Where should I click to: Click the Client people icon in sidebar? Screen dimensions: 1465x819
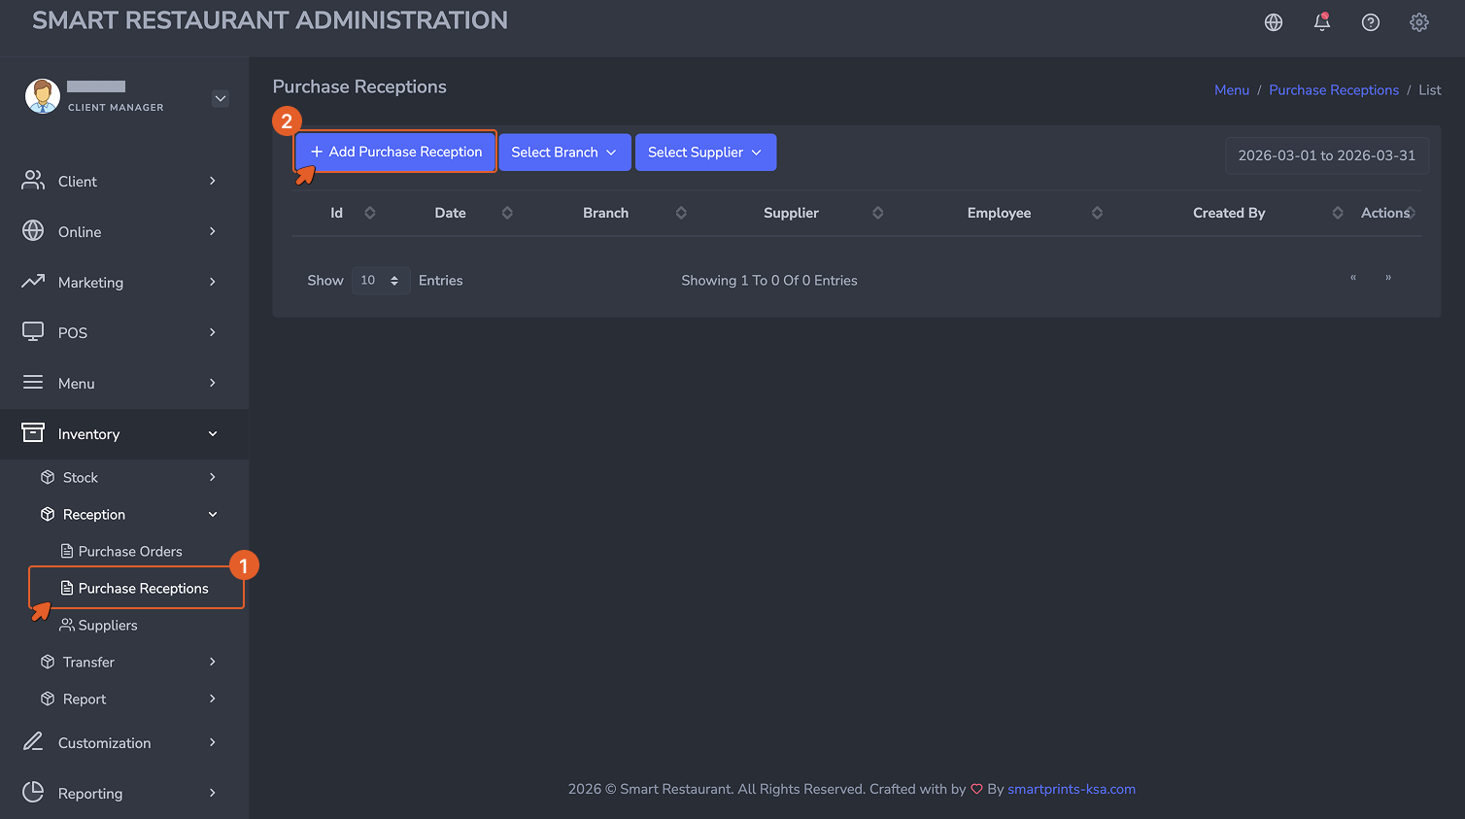(33, 181)
